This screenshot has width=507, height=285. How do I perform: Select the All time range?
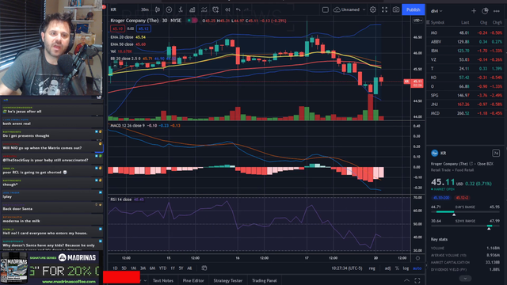189,268
